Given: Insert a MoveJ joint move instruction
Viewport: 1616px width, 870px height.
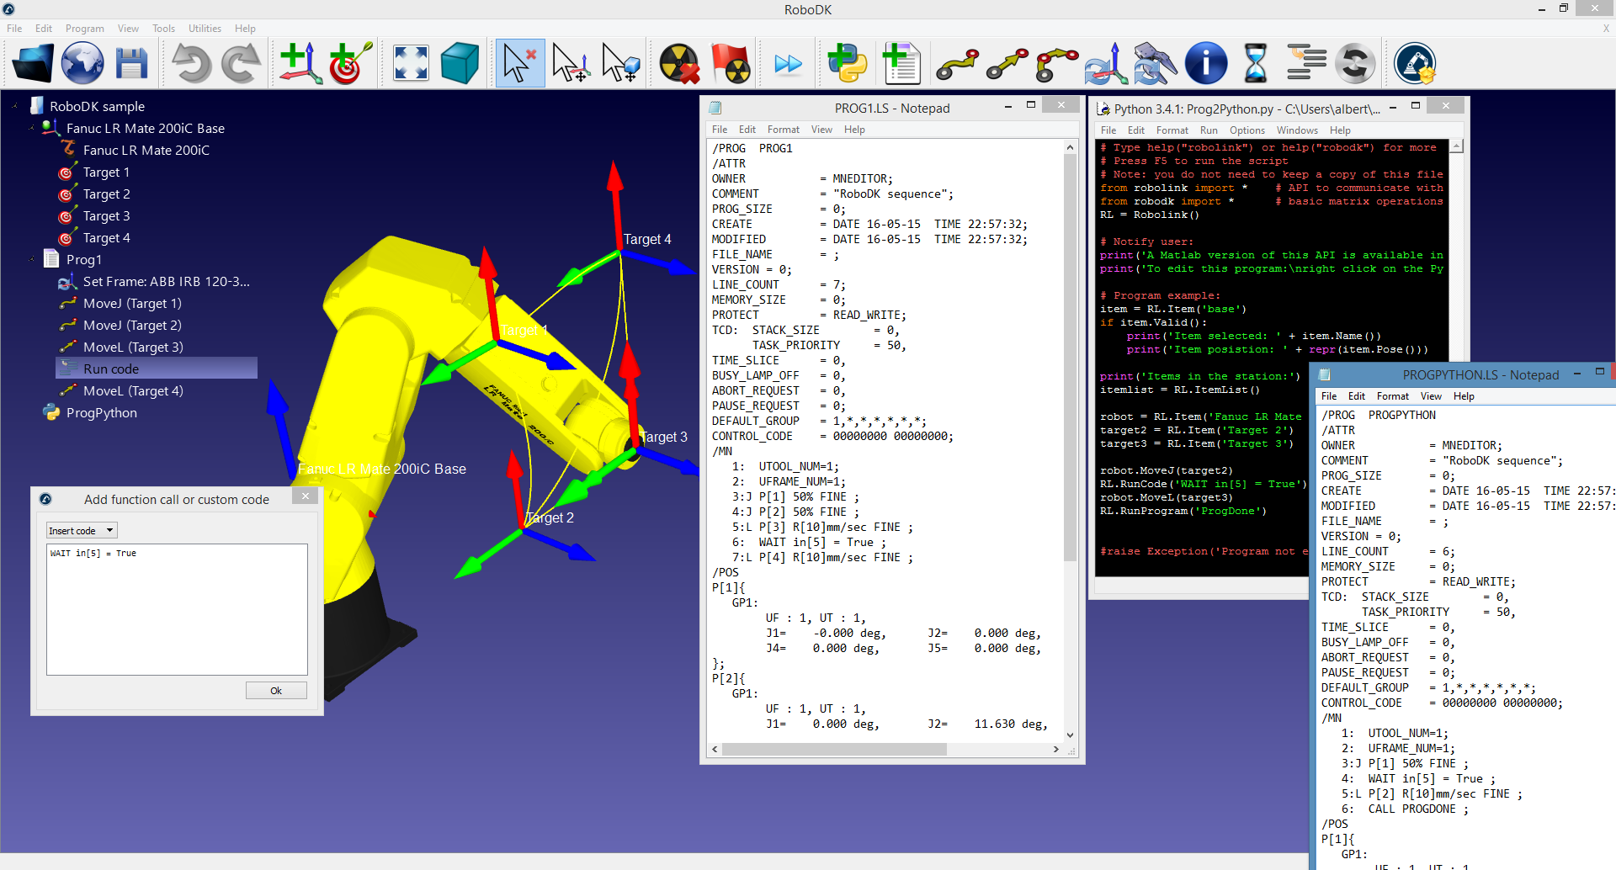Looking at the screenshot, I should [957, 62].
